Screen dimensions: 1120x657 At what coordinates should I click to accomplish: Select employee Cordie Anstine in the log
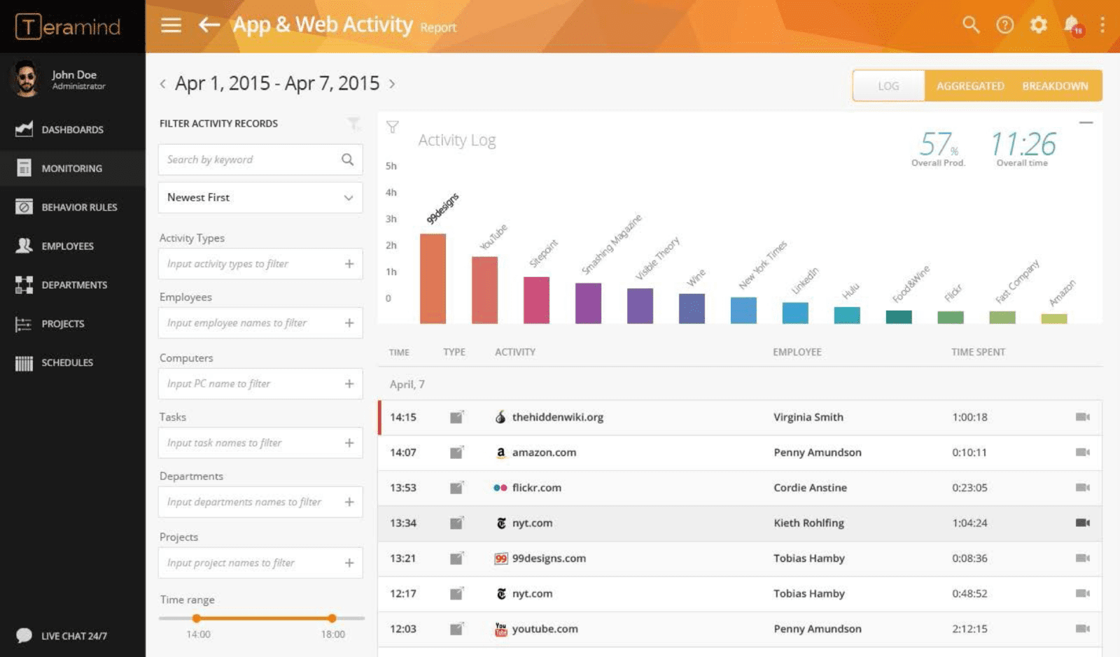pos(810,488)
